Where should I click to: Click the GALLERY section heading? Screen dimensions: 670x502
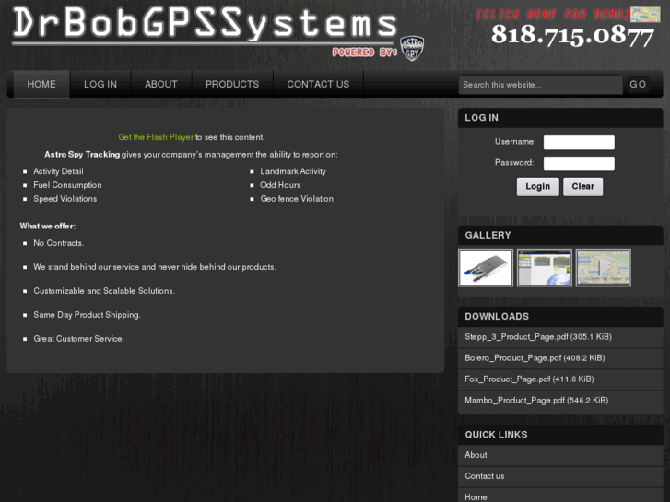coord(488,236)
